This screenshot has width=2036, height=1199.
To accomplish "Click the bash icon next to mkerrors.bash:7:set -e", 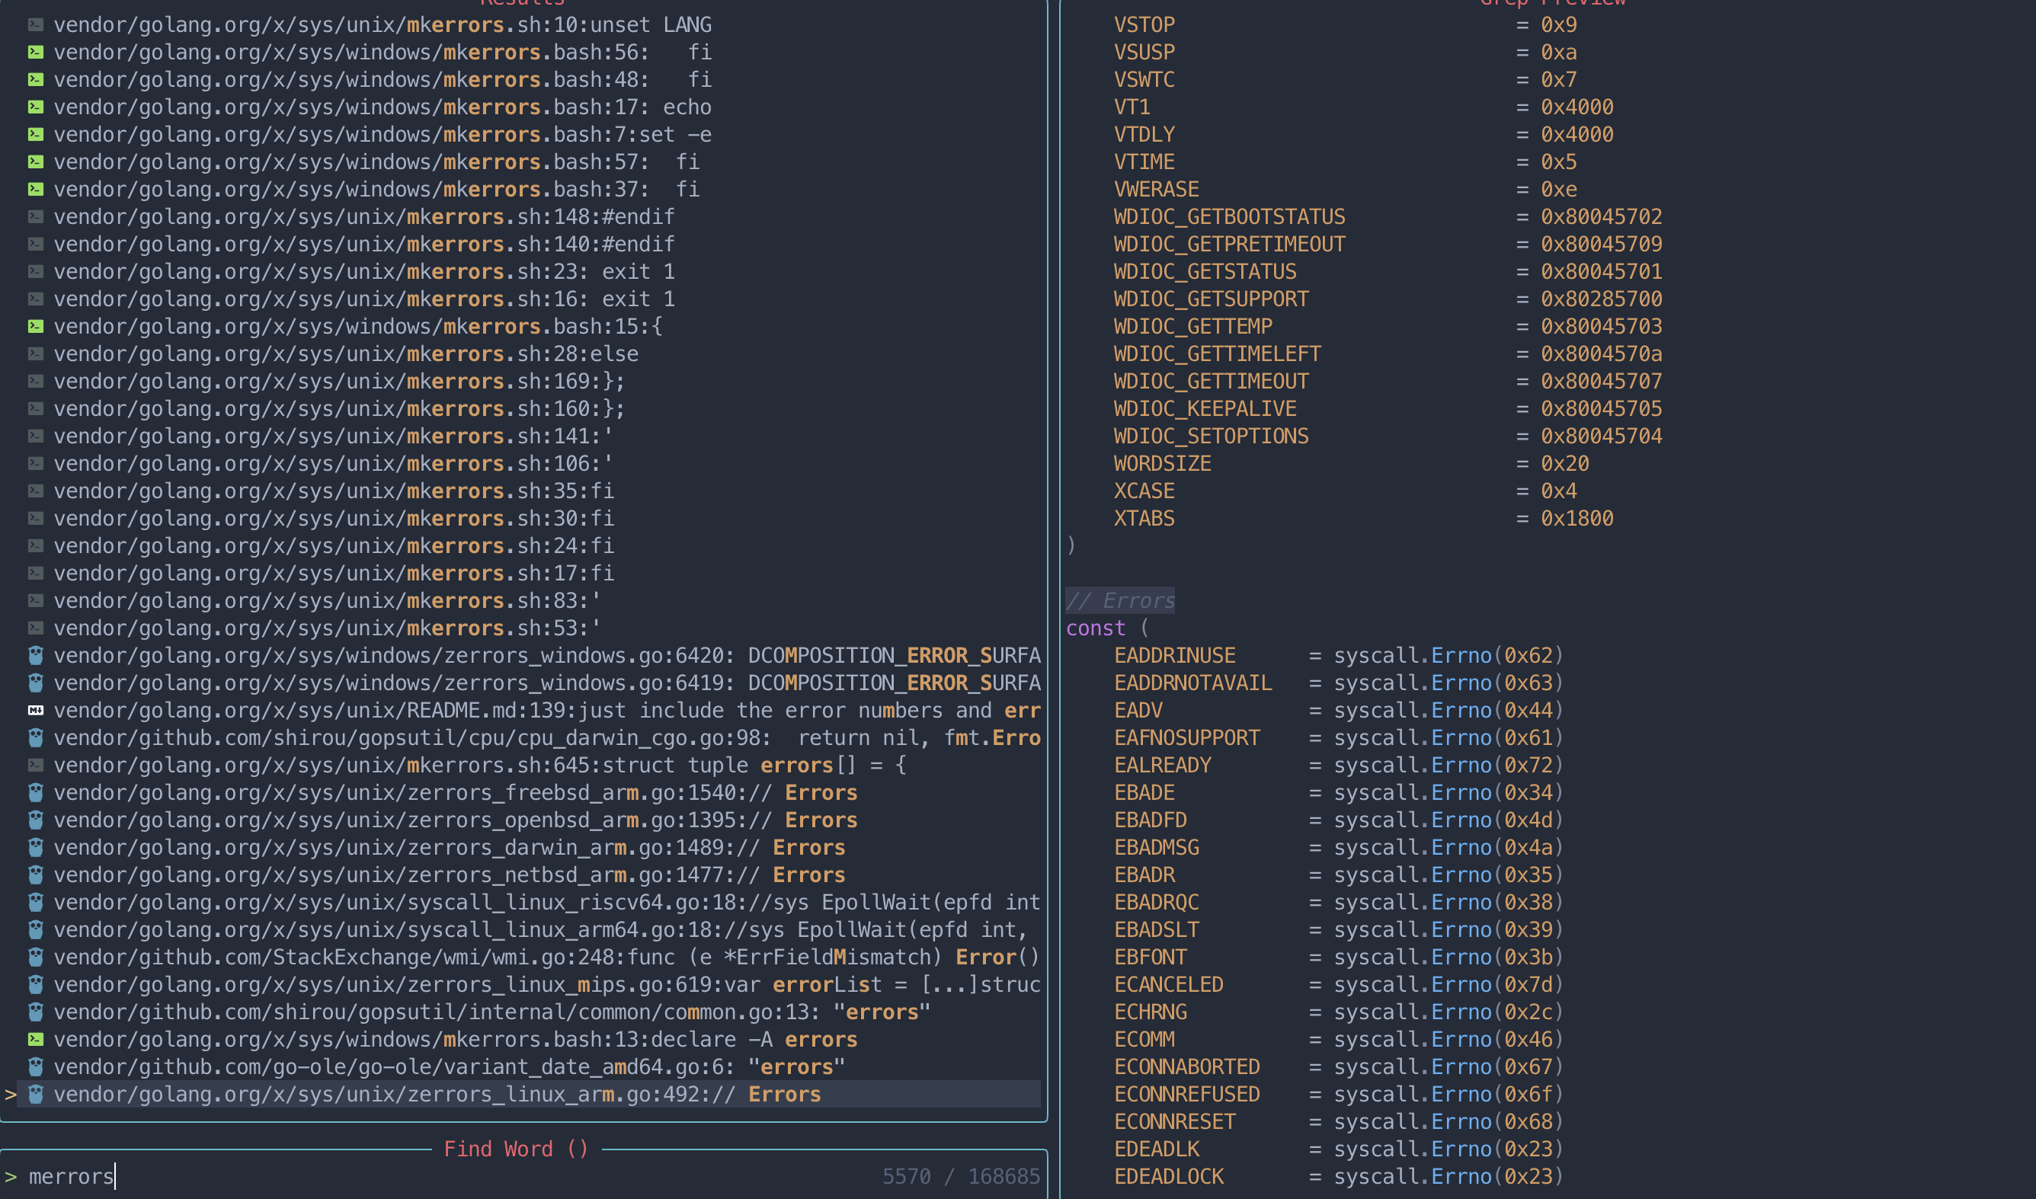I will 36,135.
